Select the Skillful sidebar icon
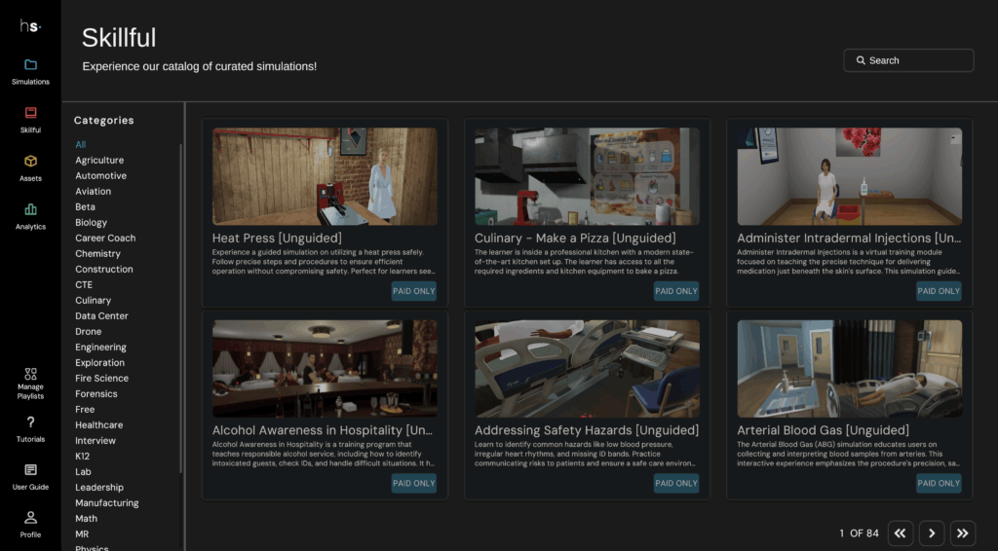The height and width of the screenshot is (551, 998). [30, 113]
